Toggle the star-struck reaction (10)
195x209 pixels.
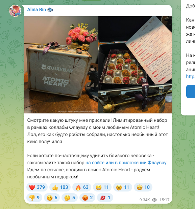(x=143, y=187)
